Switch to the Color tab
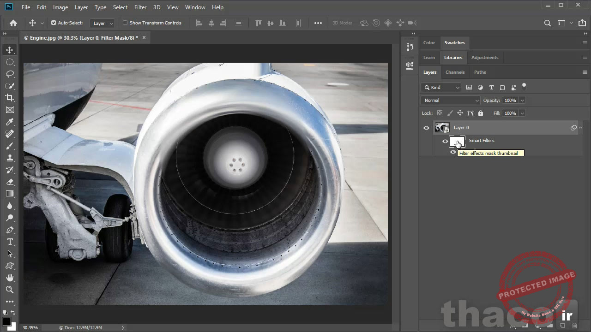 (429, 43)
